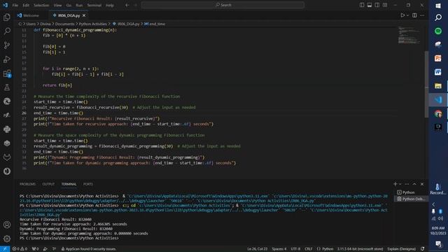Go forward with the navigation arrow
Screen dimensions: 448x252
135,5
